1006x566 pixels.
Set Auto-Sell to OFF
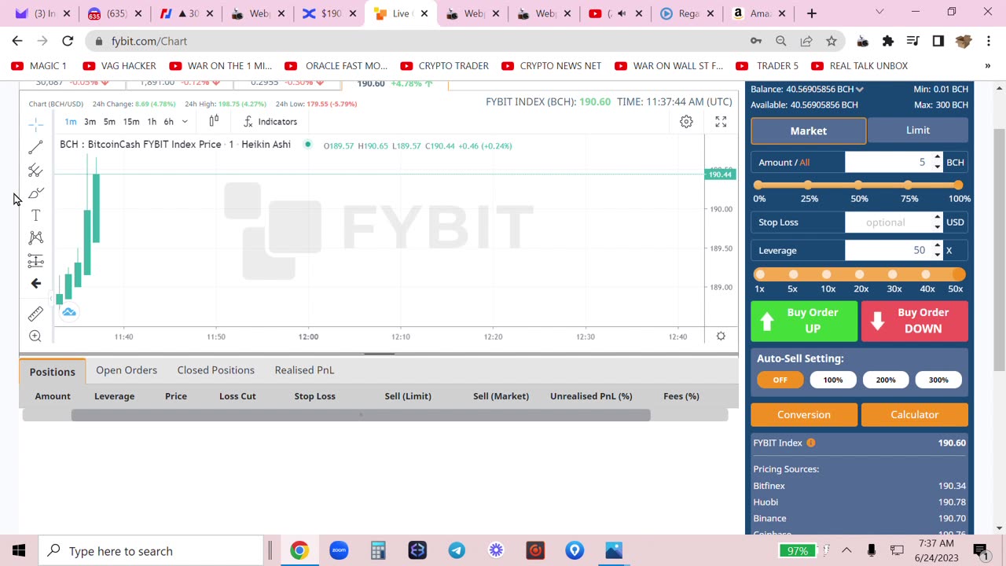click(780, 380)
